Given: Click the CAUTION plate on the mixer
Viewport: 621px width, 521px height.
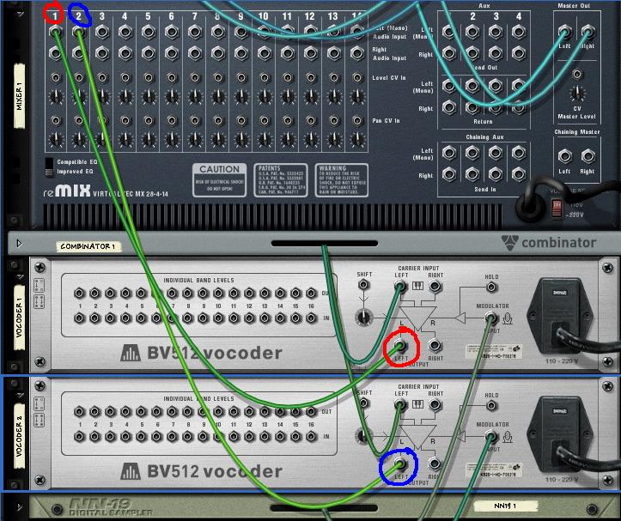Looking at the screenshot, I should coord(219,180).
